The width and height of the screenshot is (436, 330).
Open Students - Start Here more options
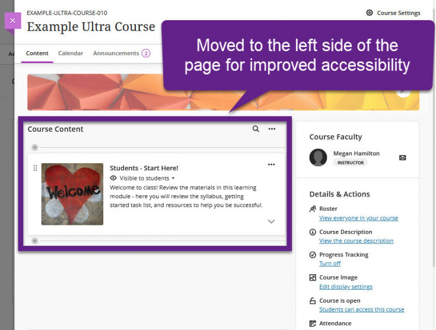[272, 164]
